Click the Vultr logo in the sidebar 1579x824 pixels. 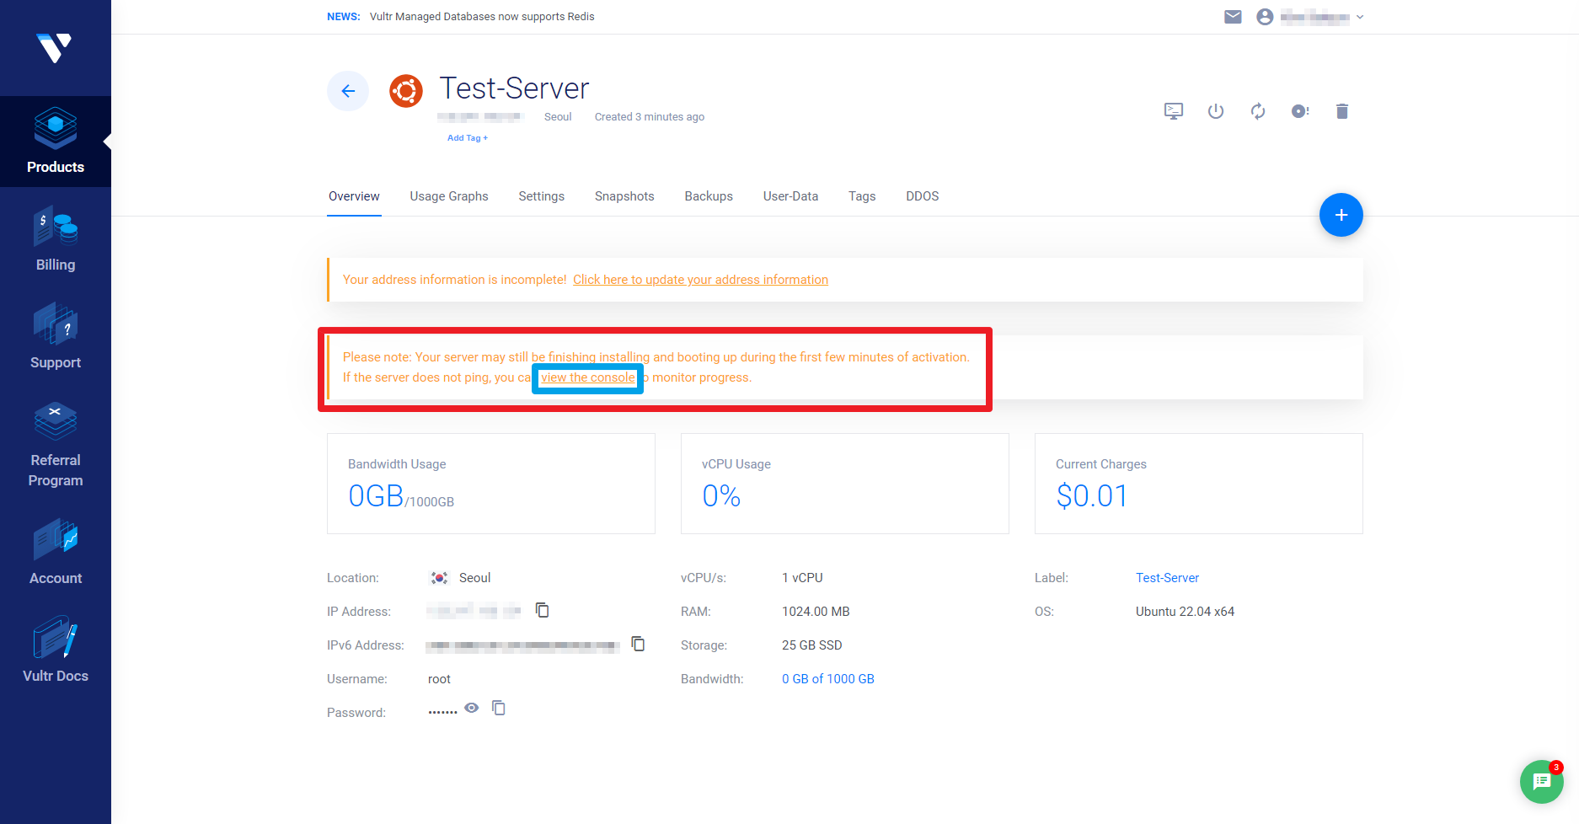click(x=55, y=47)
